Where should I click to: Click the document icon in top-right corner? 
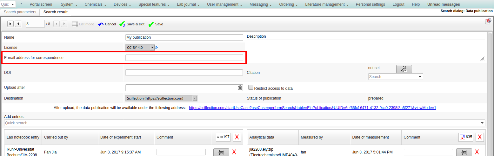pos(488,21)
